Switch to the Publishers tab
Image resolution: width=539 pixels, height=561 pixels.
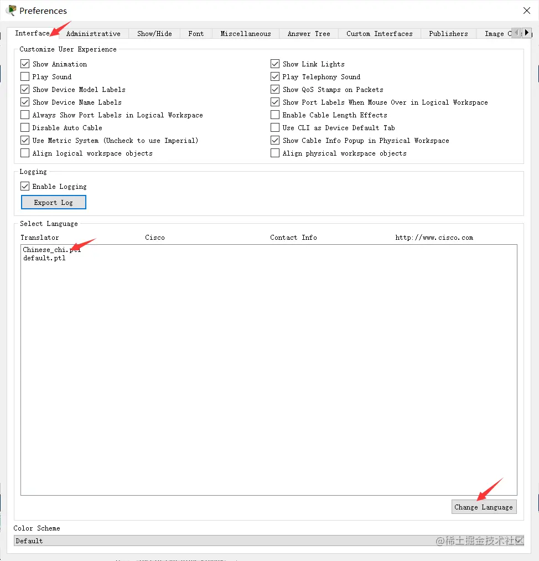(x=448, y=34)
